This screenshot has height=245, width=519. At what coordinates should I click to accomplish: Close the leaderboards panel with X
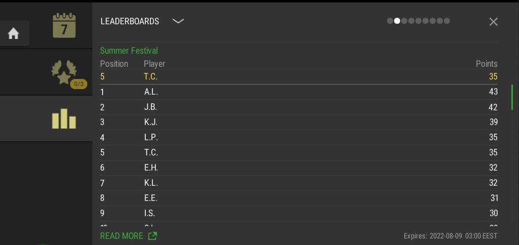click(493, 22)
